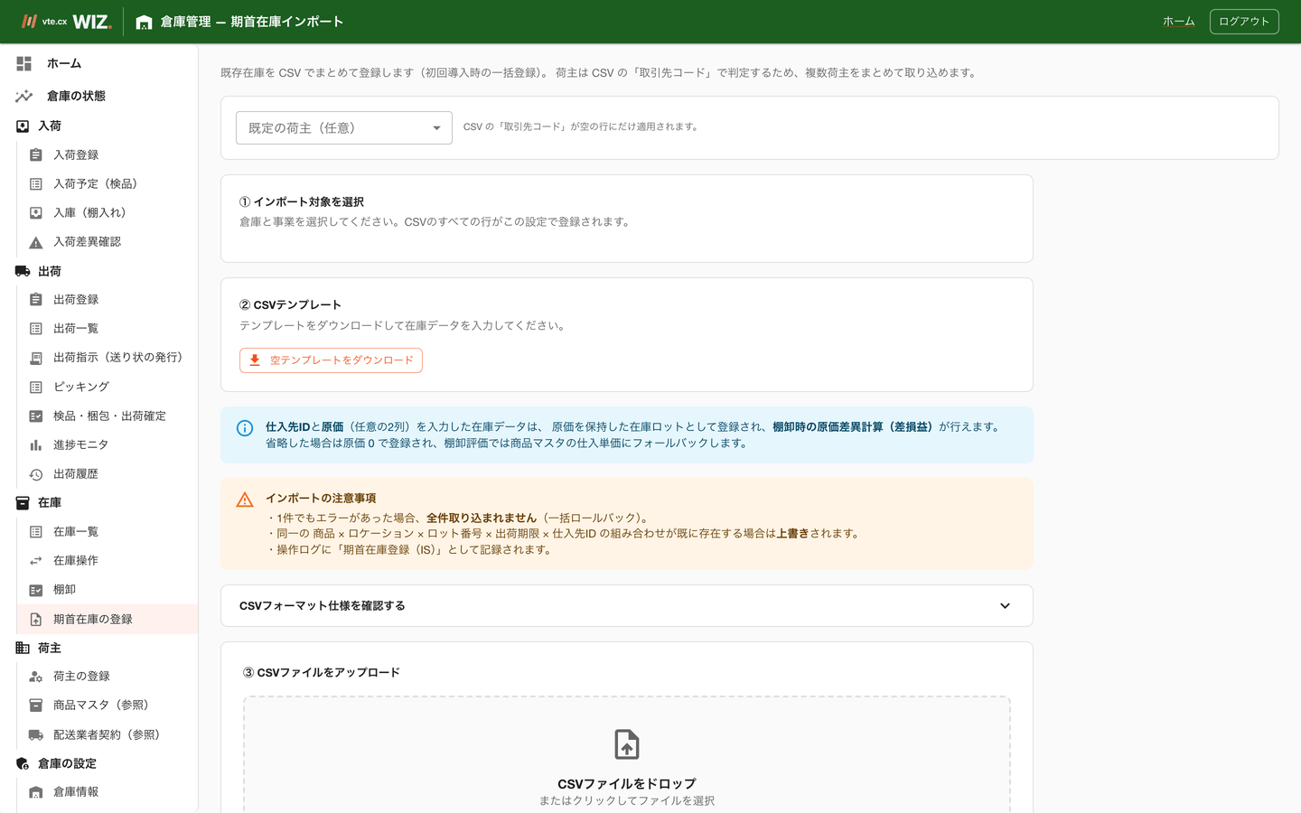The image size is (1301, 813).
Task: Click the orange warning icon in インポートの注意事項
Action: pyautogui.click(x=245, y=500)
